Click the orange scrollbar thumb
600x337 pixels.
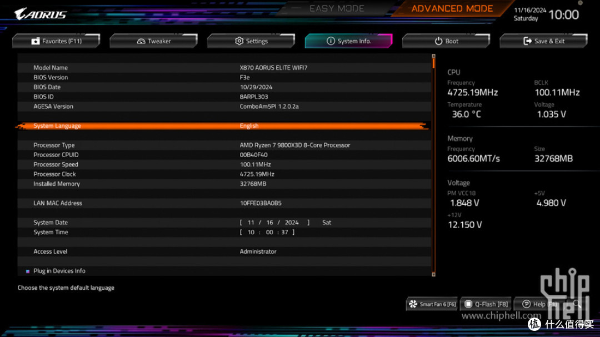pos(433,63)
